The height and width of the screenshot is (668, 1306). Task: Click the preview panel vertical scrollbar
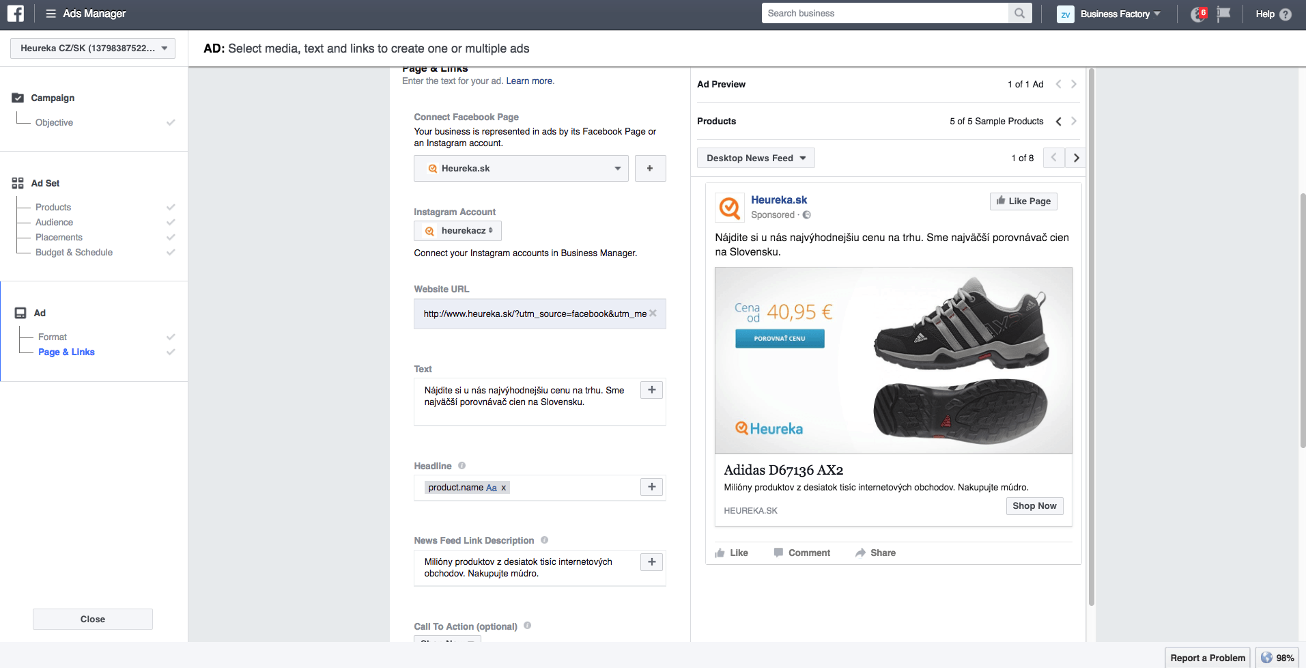(x=1091, y=338)
